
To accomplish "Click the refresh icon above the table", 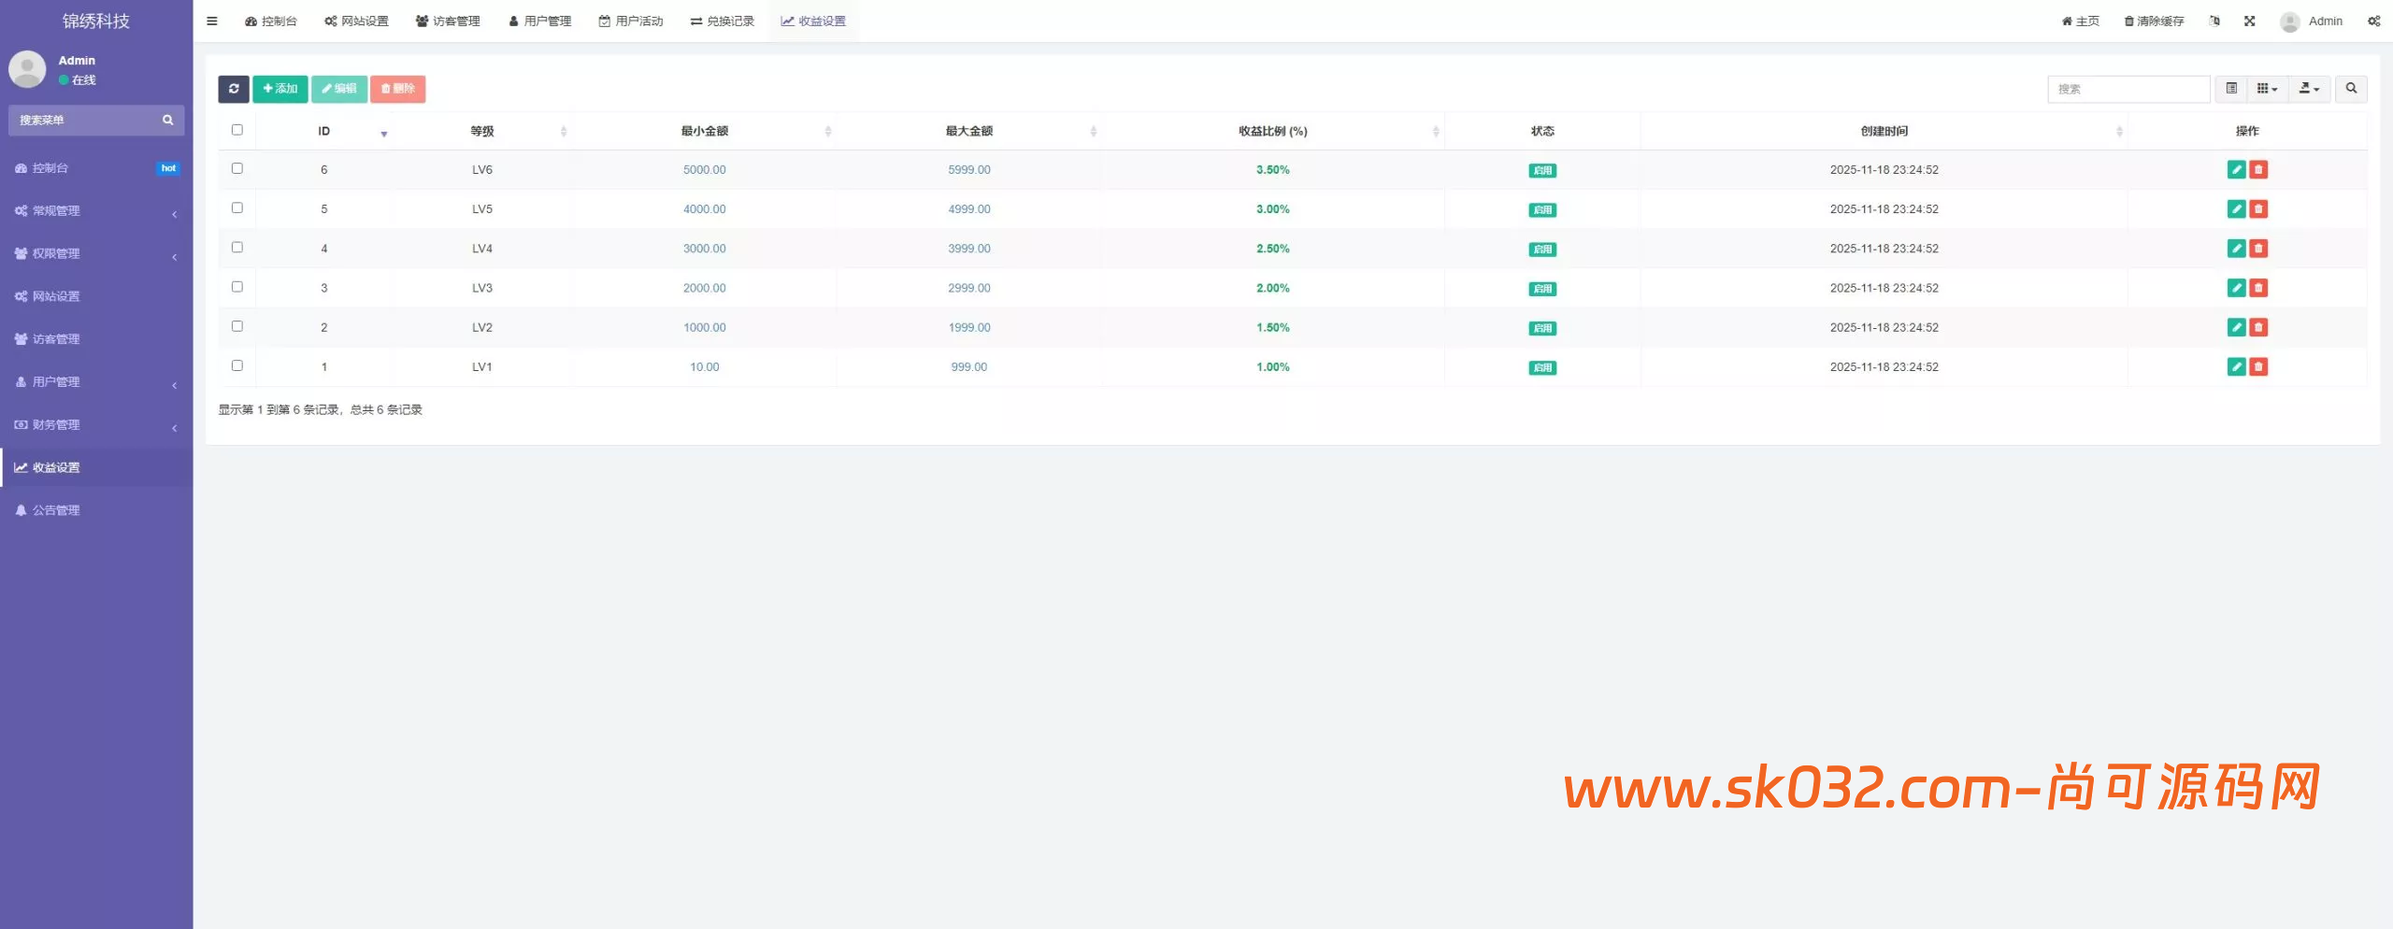I will (234, 89).
